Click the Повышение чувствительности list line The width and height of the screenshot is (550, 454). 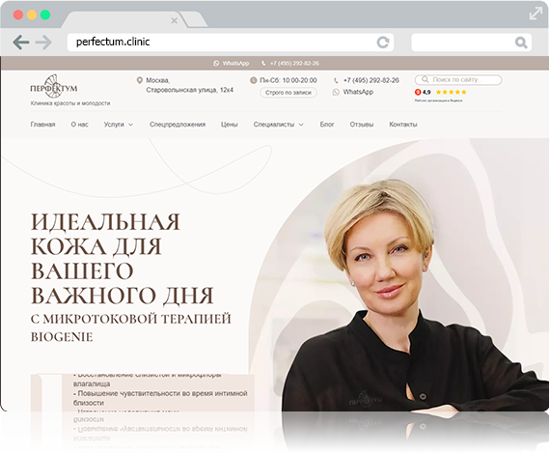coord(160,398)
